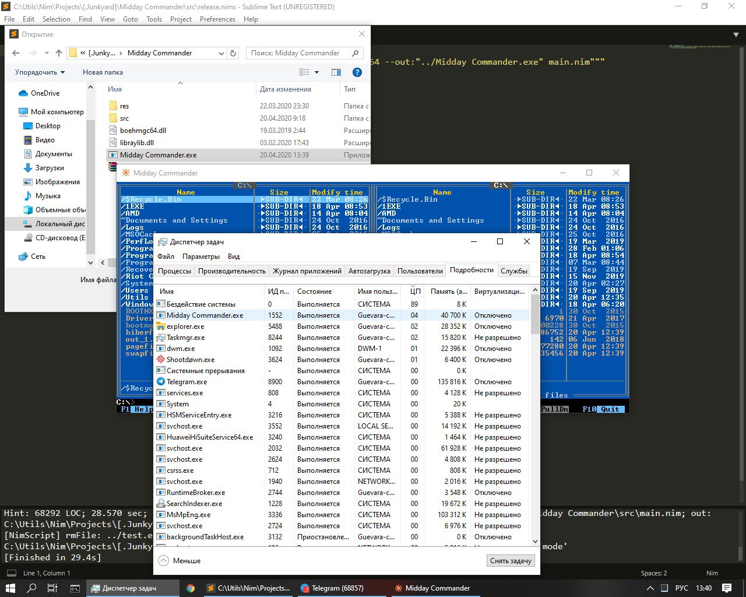This screenshot has width=746, height=597.
Task: Click the search magnifier in the Открытие dialog
Action: pos(355,53)
